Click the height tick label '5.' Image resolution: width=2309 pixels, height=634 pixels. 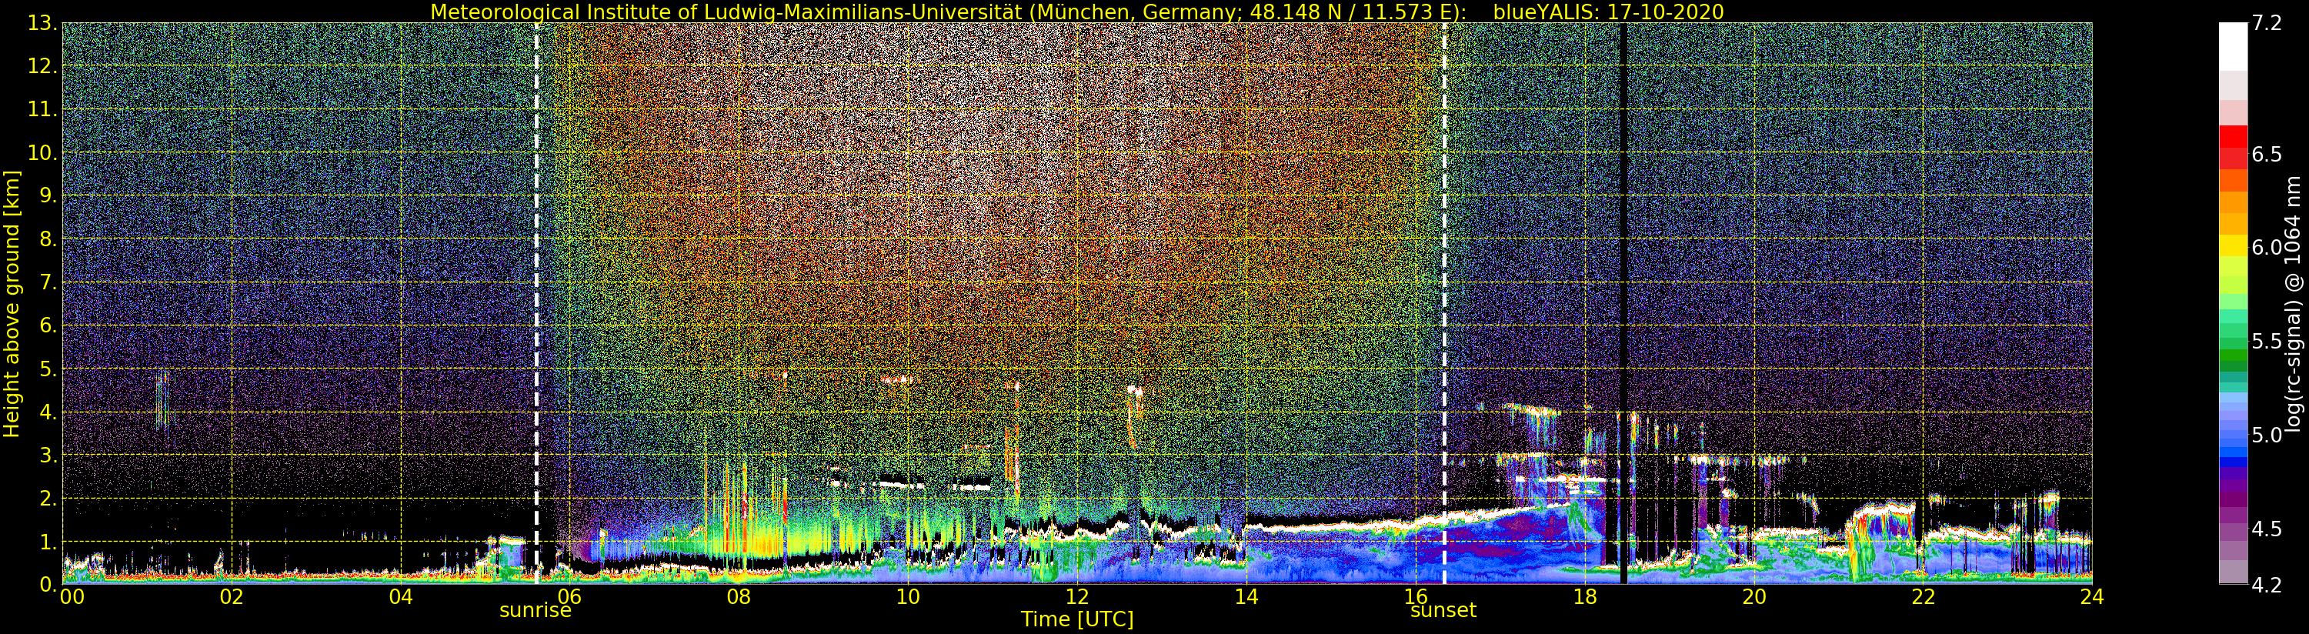[x=48, y=369]
